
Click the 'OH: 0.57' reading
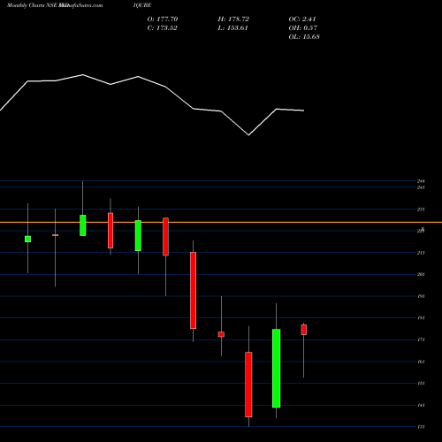click(303, 28)
